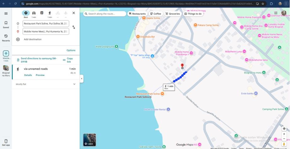Copy link to directions
Viewport: 290px width, 149px height.
[x=68, y=60]
